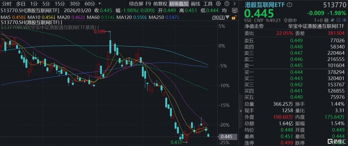Select the 5分 period tab
This screenshot has height=146, width=348.
coord(45,4)
